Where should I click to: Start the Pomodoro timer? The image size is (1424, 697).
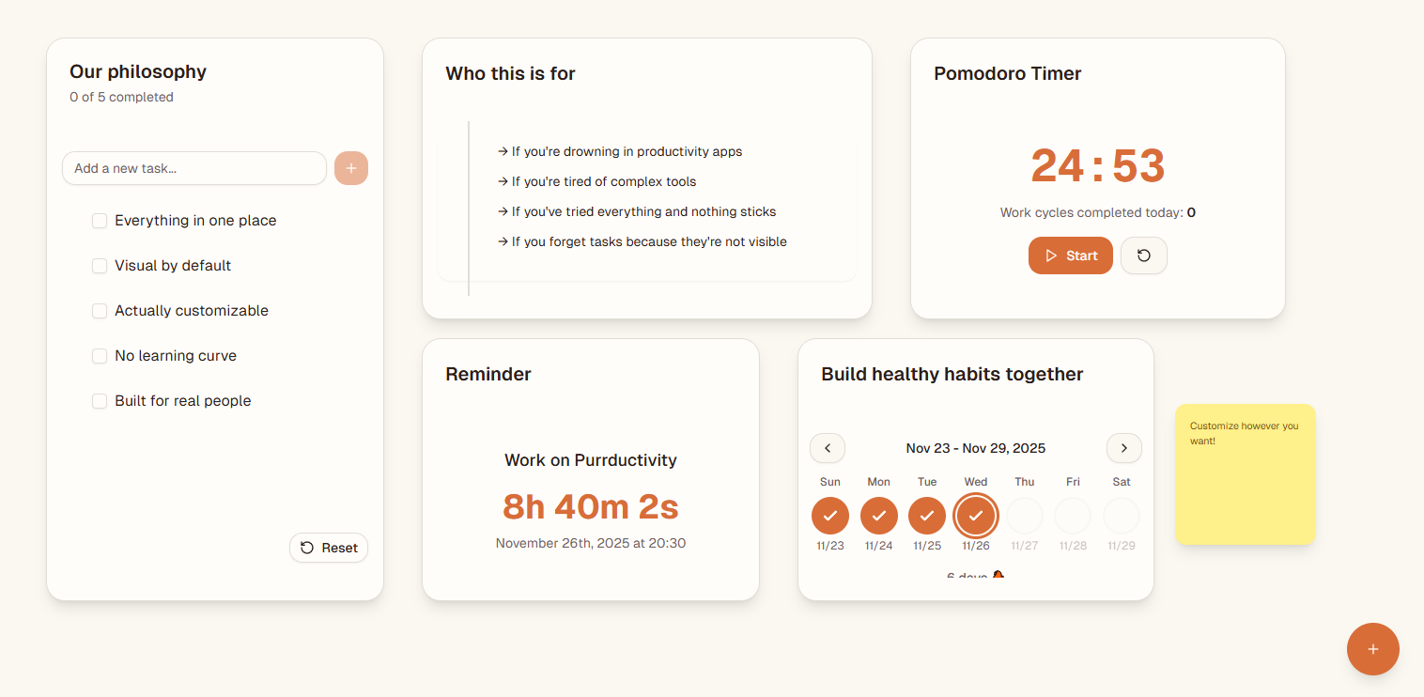tap(1070, 255)
